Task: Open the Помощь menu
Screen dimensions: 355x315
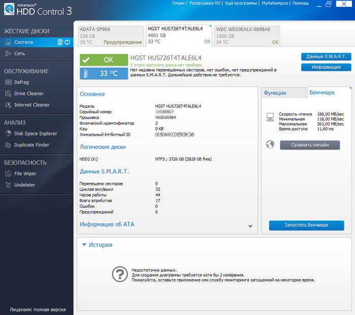Action: pos(300,3)
